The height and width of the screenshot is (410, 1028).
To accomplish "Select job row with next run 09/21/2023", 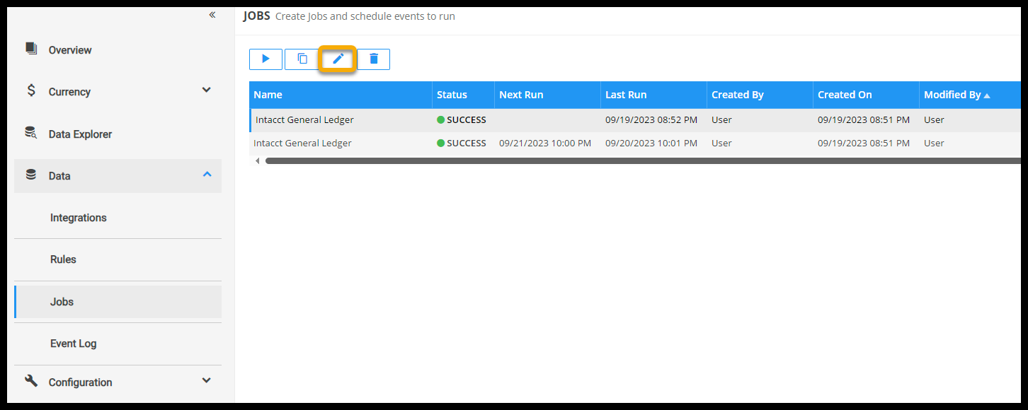I will pyautogui.click(x=544, y=143).
